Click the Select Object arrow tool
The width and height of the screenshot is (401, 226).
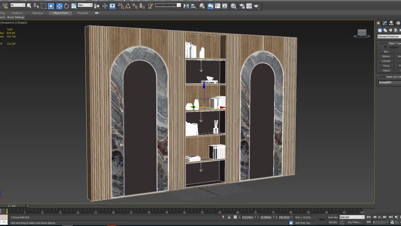[29, 6]
